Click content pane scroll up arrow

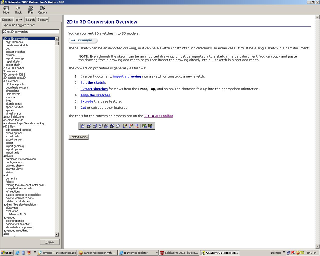[x=317, y=17]
